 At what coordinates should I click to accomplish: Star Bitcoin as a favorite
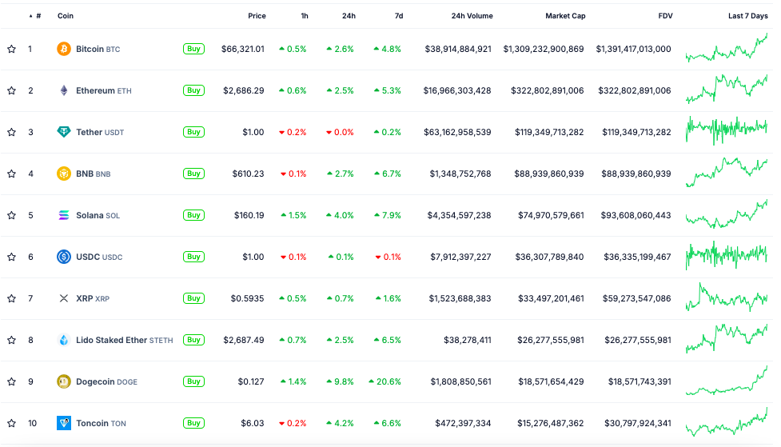coord(11,49)
